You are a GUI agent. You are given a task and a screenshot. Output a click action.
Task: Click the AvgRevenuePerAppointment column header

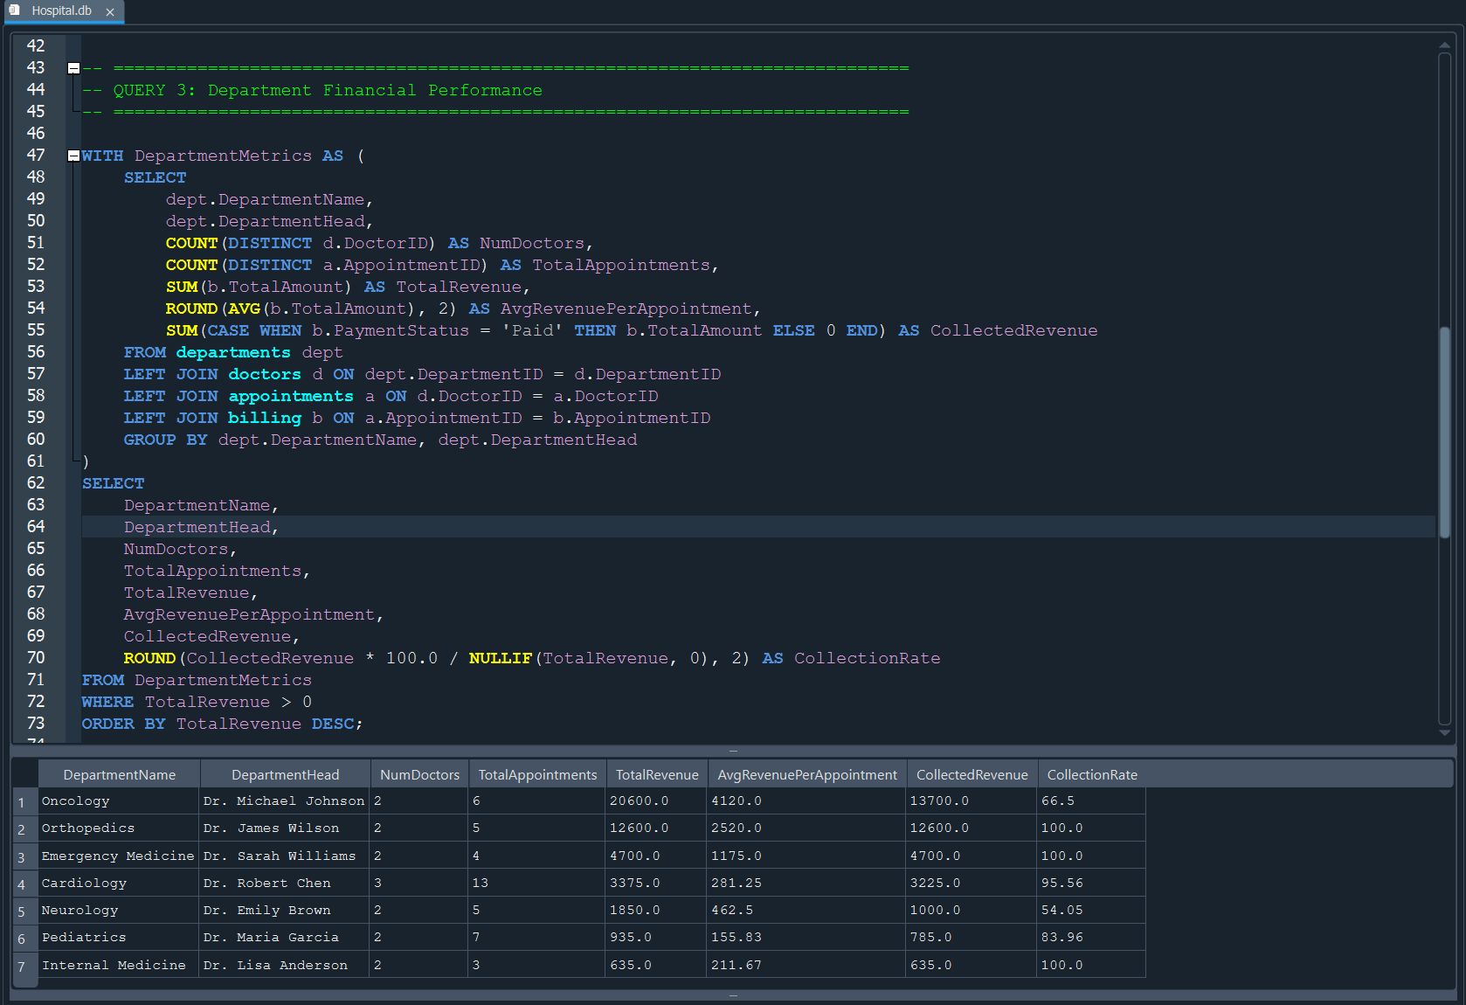pyautogui.click(x=806, y=774)
